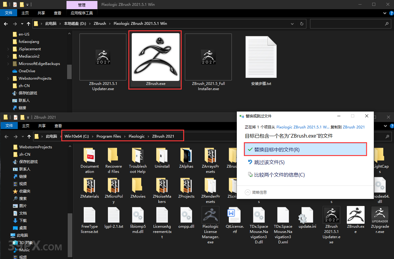Click the ZBrush 2021 destination link in dialog
Viewport: 394px width, 259px height.
(x=354, y=127)
